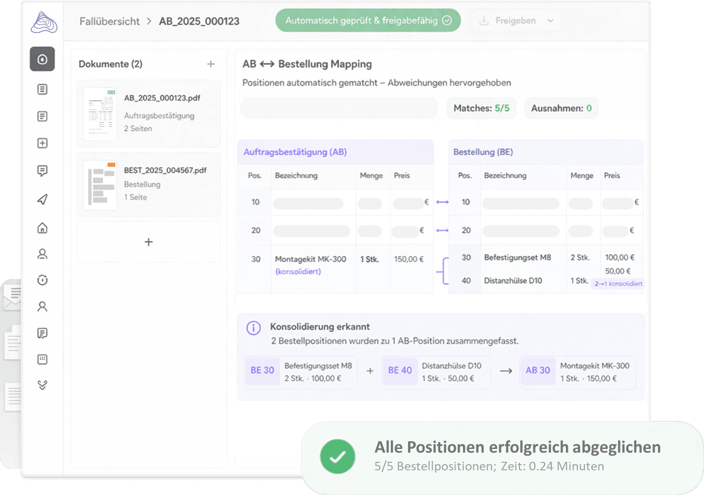
Task: Click the info icon beside Konsolidierung erkannt
Action: click(253, 328)
